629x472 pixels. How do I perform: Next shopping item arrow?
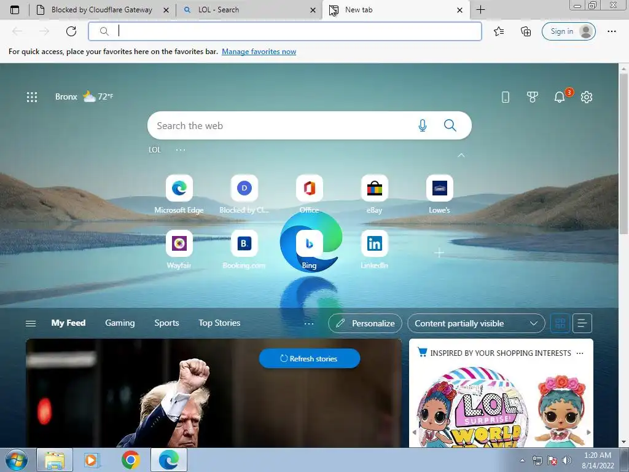point(588,432)
